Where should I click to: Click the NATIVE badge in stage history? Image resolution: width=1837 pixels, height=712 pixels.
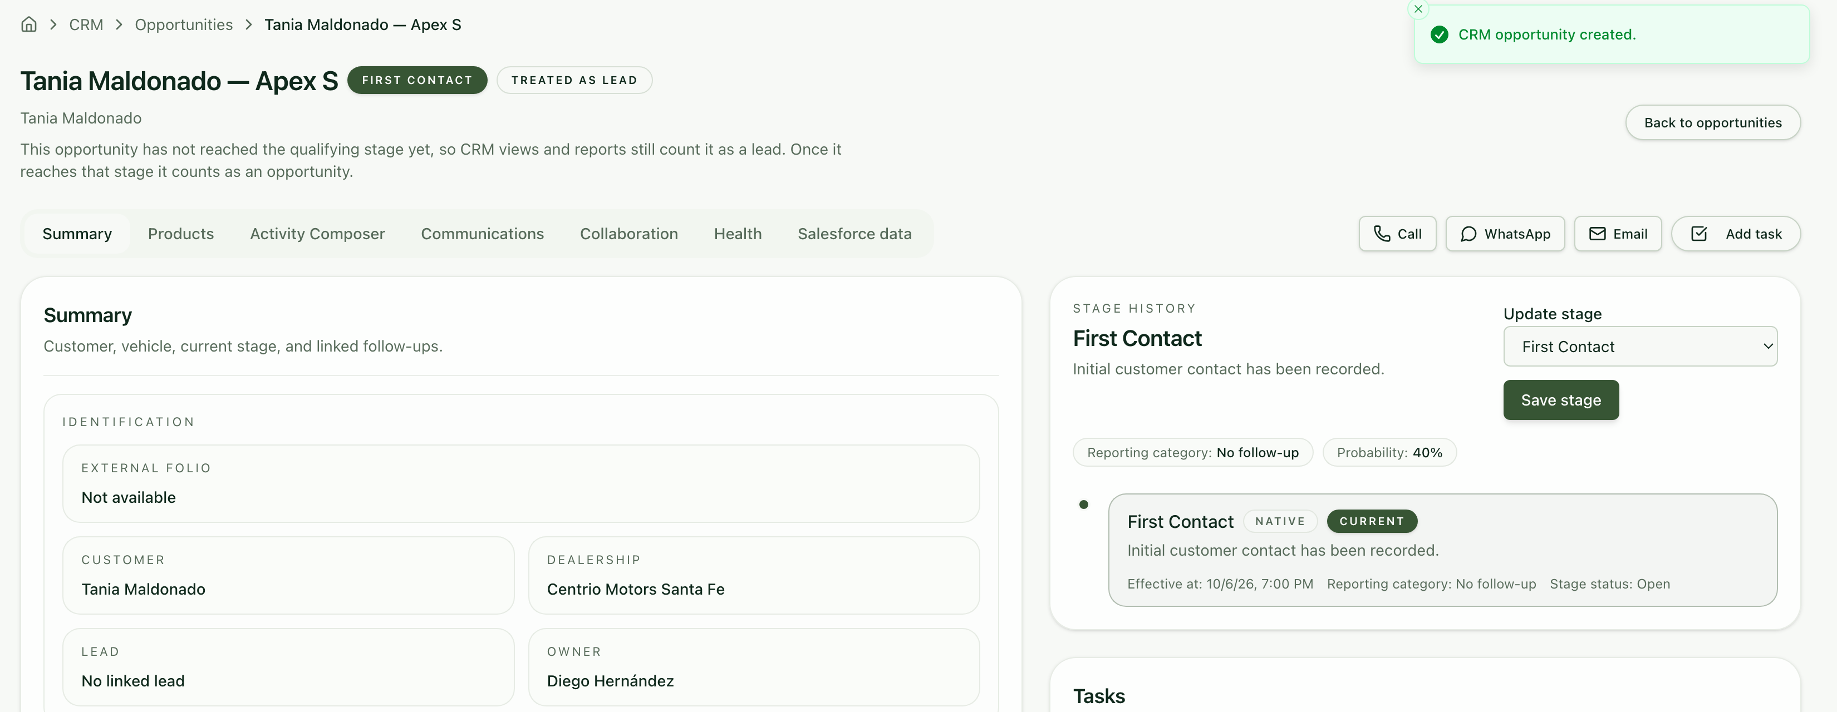1279,521
